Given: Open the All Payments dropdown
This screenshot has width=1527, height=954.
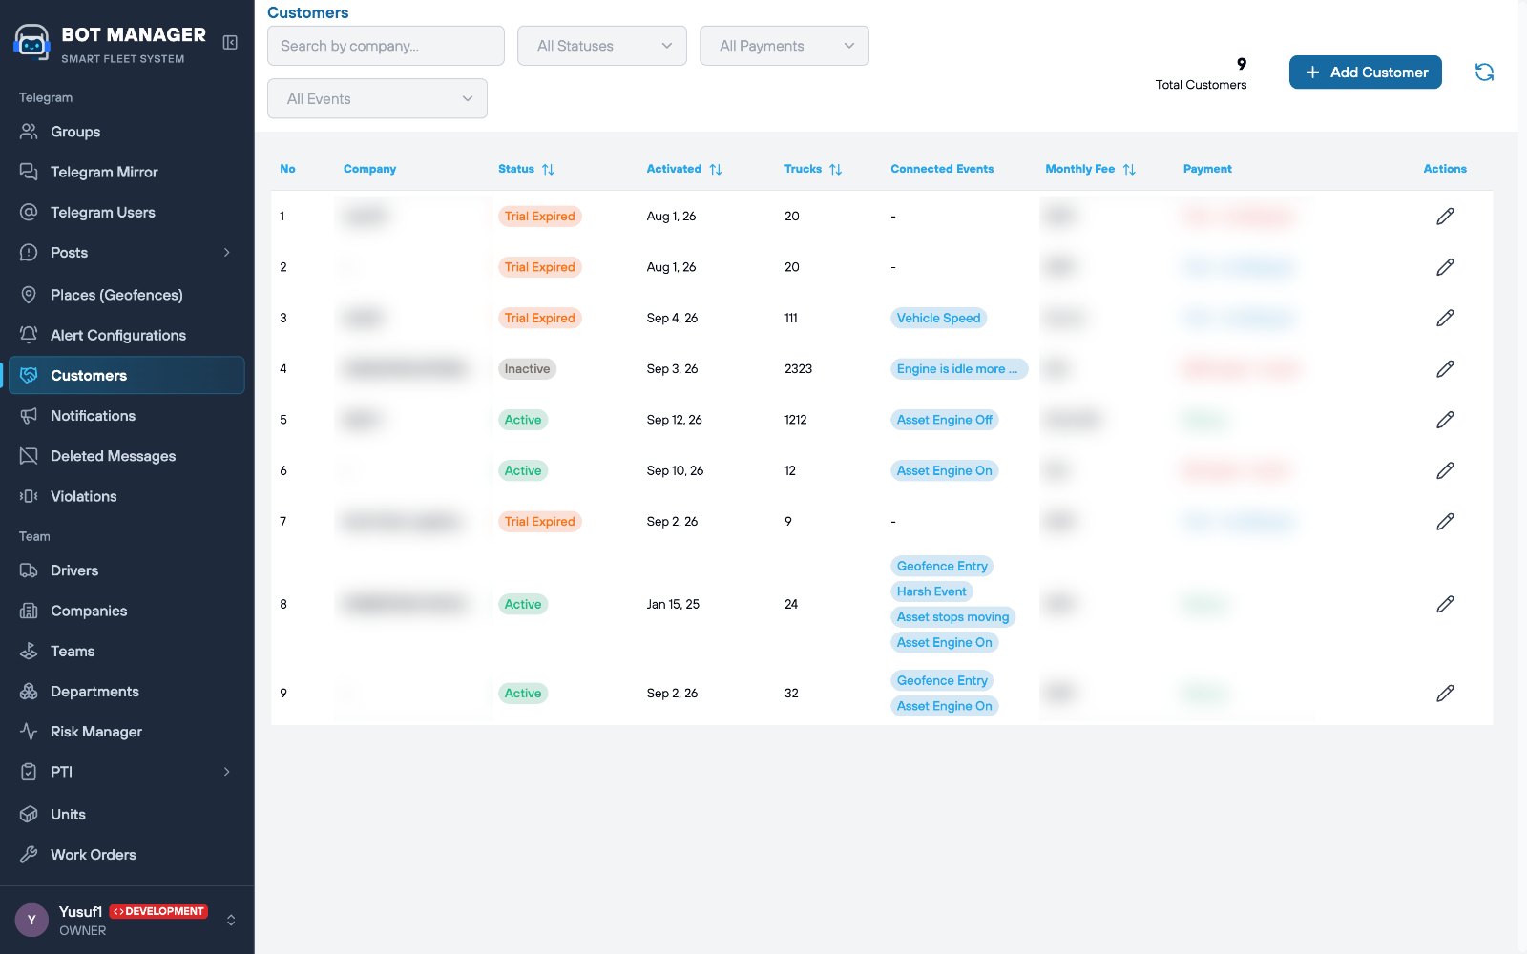Looking at the screenshot, I should click(x=784, y=46).
